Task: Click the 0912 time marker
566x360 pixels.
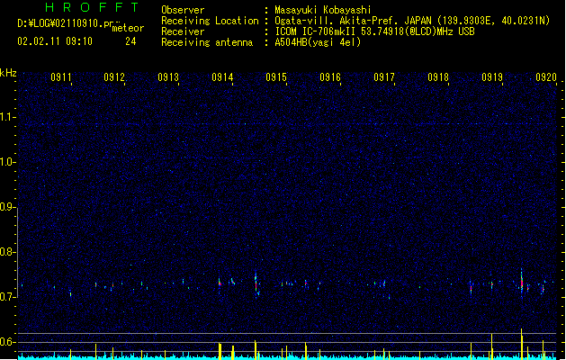Action: (114, 77)
